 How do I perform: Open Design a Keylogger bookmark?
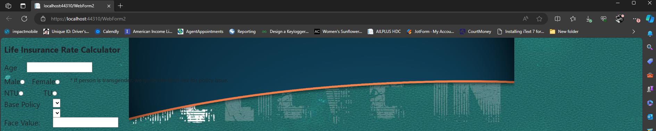285,32
